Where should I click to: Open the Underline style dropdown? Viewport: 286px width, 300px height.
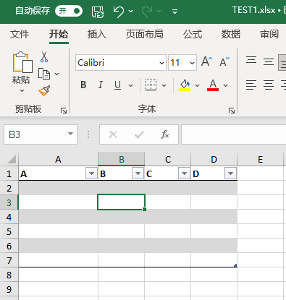[130, 85]
